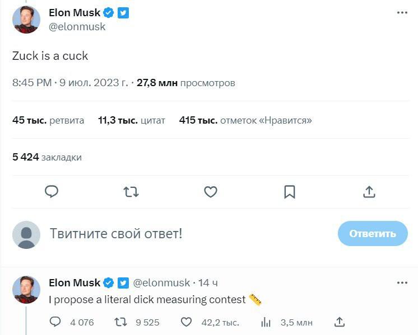Click Elon Musk's avatar on main tweet
418x335 pixels.
click(x=26, y=20)
